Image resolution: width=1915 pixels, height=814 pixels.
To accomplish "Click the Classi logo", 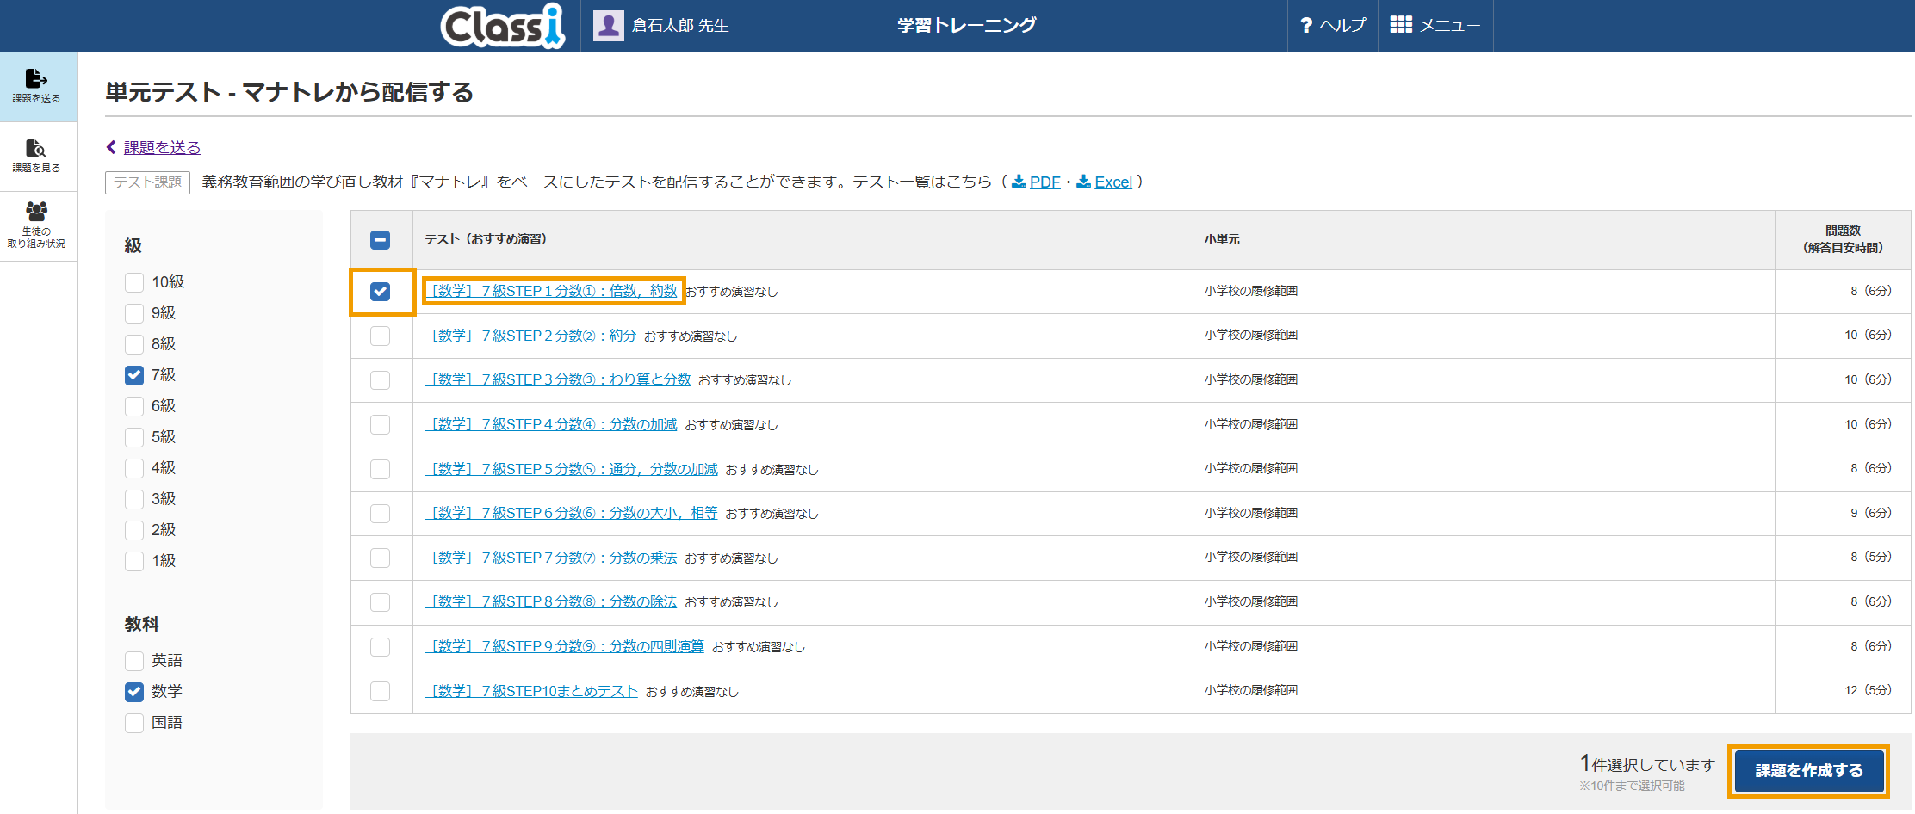I will click(x=503, y=26).
